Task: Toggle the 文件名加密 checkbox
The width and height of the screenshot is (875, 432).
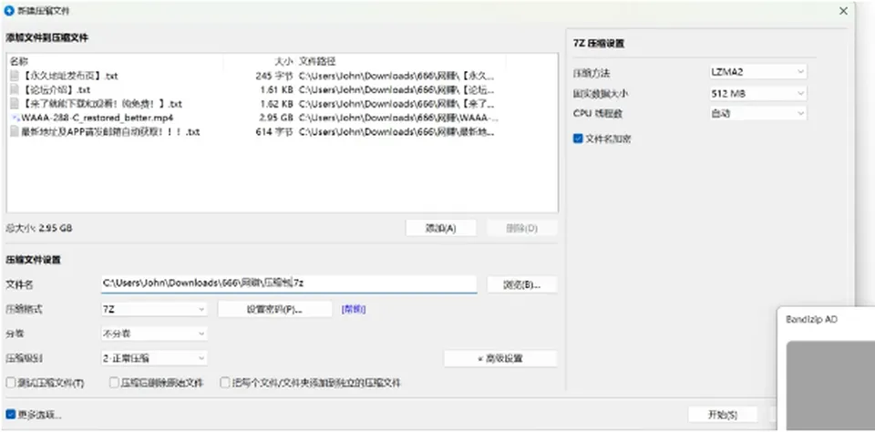Action: (578, 139)
